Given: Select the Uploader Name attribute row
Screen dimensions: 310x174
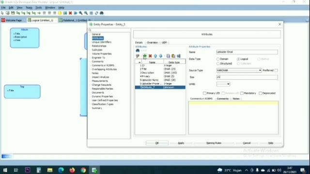Looking at the screenshot, I should pyautogui.click(x=160, y=80).
